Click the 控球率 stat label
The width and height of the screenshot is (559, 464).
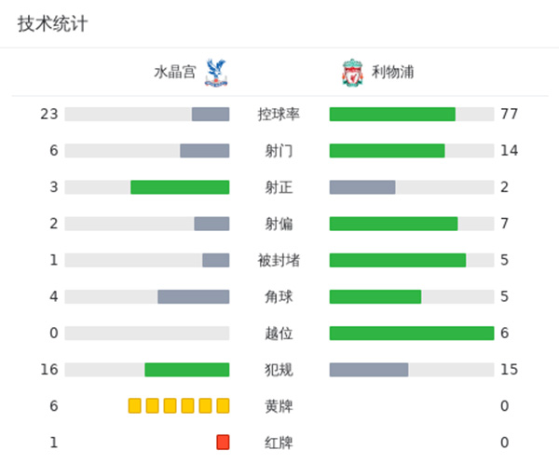point(279,115)
